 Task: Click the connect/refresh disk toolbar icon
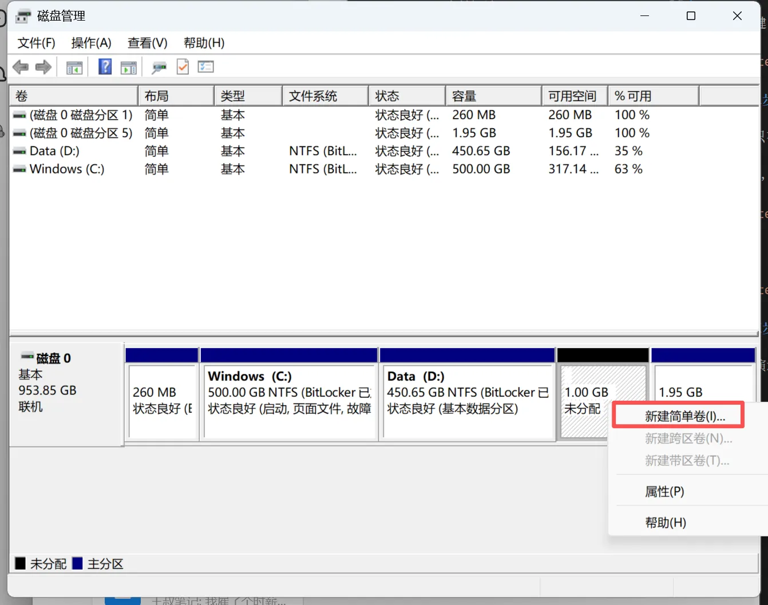tap(159, 68)
